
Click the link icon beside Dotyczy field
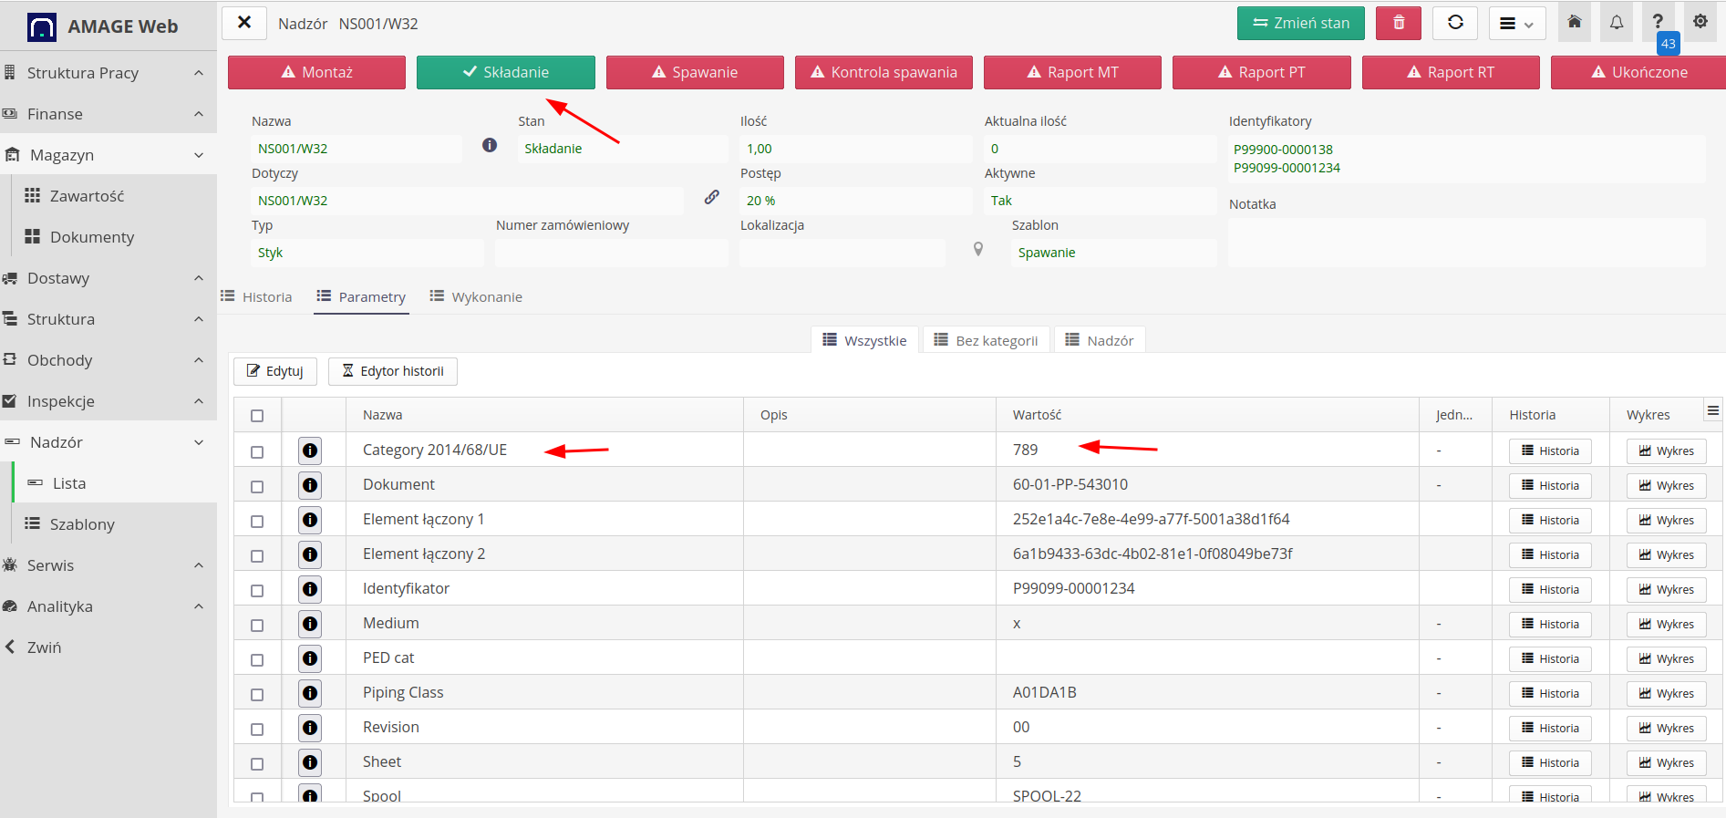click(x=711, y=197)
